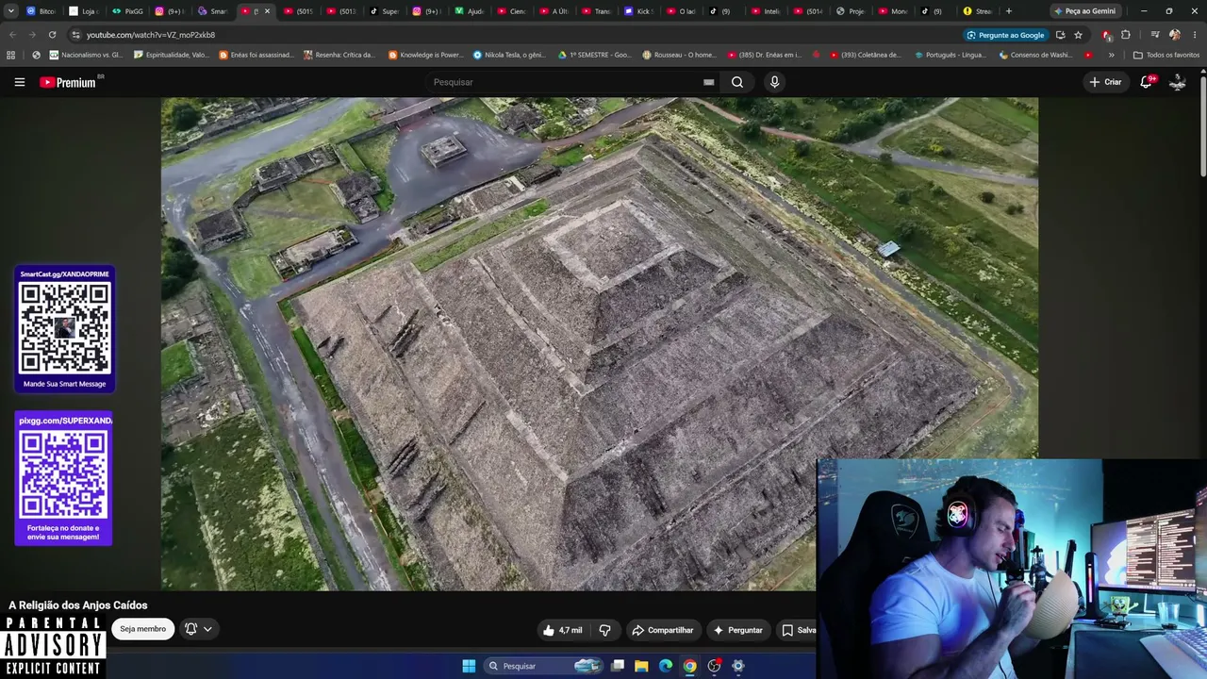
Task: Open a new browser tab
Action: [x=1009, y=11]
